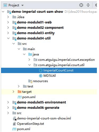This screenshot has width=99, height=132.
Task: Click the orange target folder icon
Action: (20, 91)
